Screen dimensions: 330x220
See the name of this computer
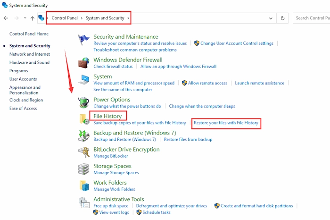pyautogui.click(x=123, y=90)
